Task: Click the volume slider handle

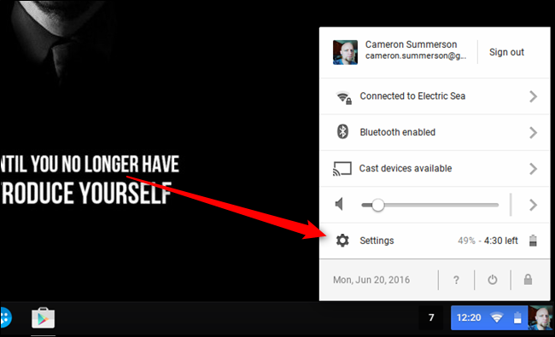Action: [377, 205]
